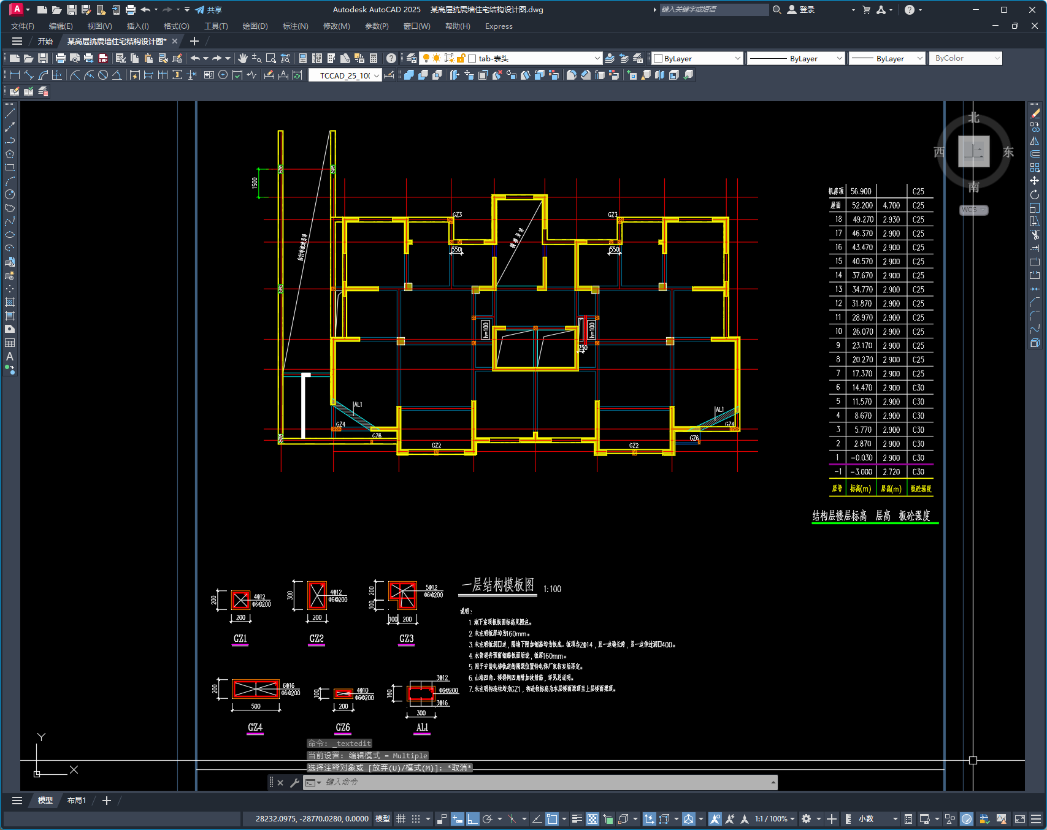Switch to the 布局1 layout tab
1047x830 pixels.
77,801
